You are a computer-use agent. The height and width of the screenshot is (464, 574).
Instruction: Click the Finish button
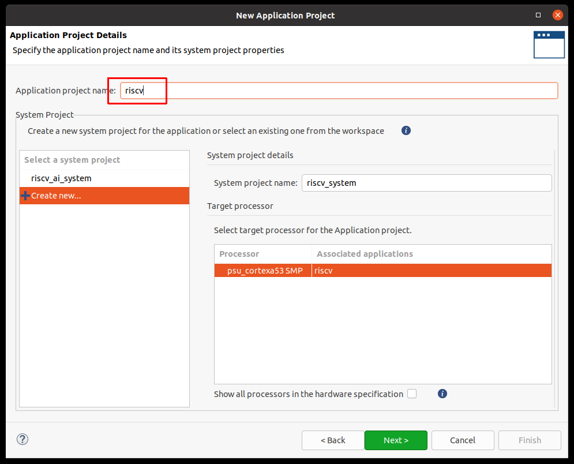(x=530, y=440)
